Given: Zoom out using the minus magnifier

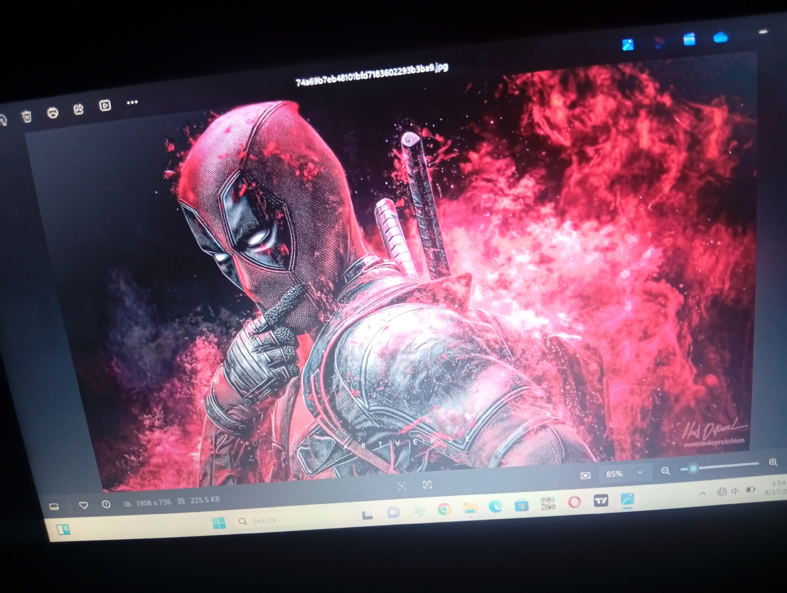Looking at the screenshot, I should (665, 471).
